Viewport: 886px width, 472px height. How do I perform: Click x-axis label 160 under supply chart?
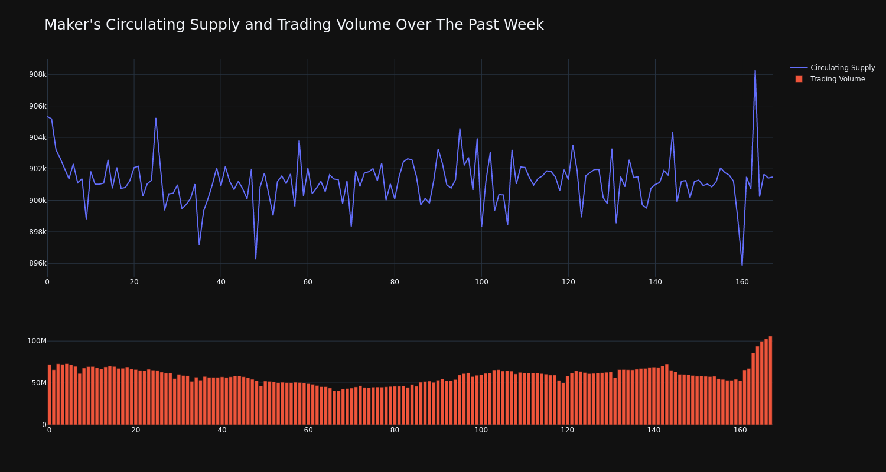(x=742, y=282)
